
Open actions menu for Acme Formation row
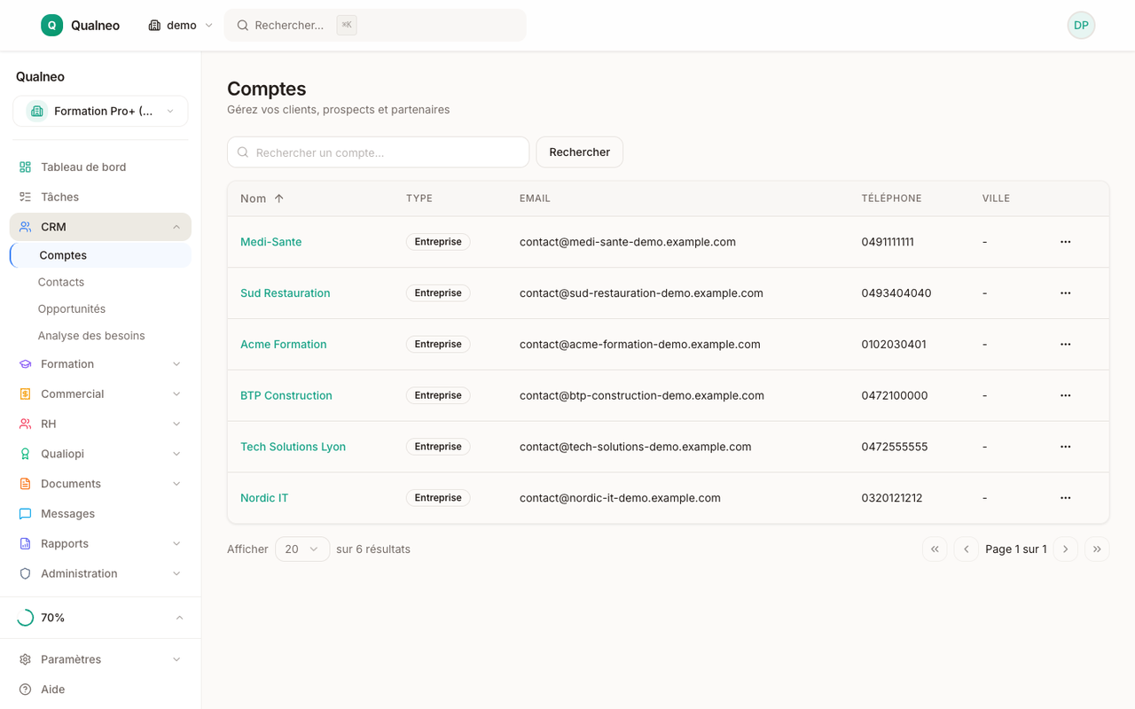1066,344
